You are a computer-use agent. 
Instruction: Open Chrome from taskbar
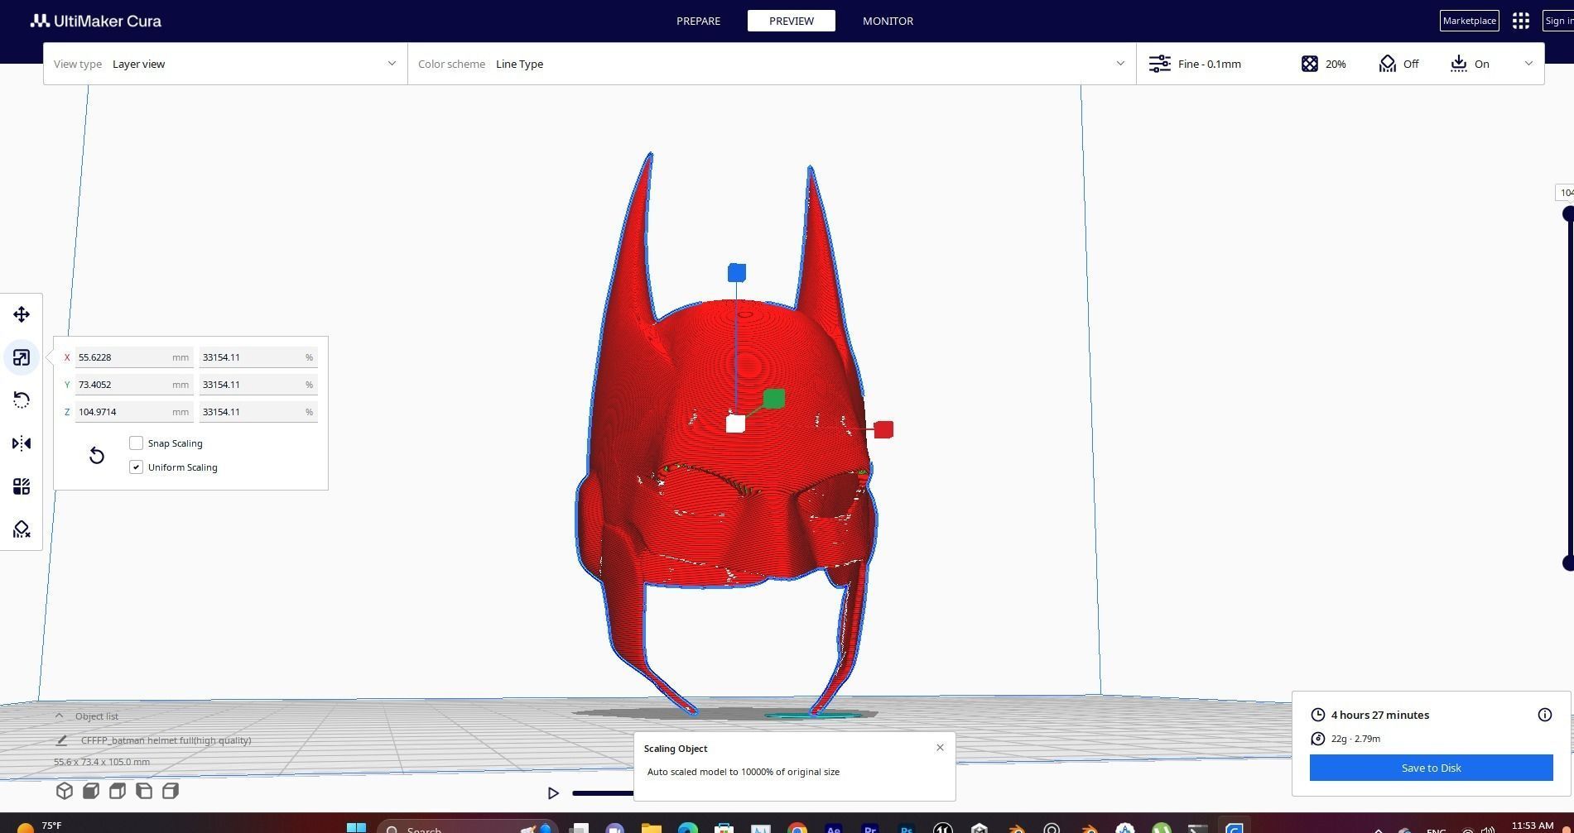797,828
